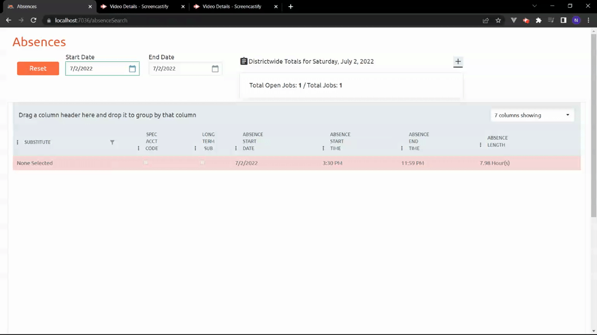This screenshot has height=335, width=597.
Task: Sort by the Substitute column header
Action: (37, 142)
